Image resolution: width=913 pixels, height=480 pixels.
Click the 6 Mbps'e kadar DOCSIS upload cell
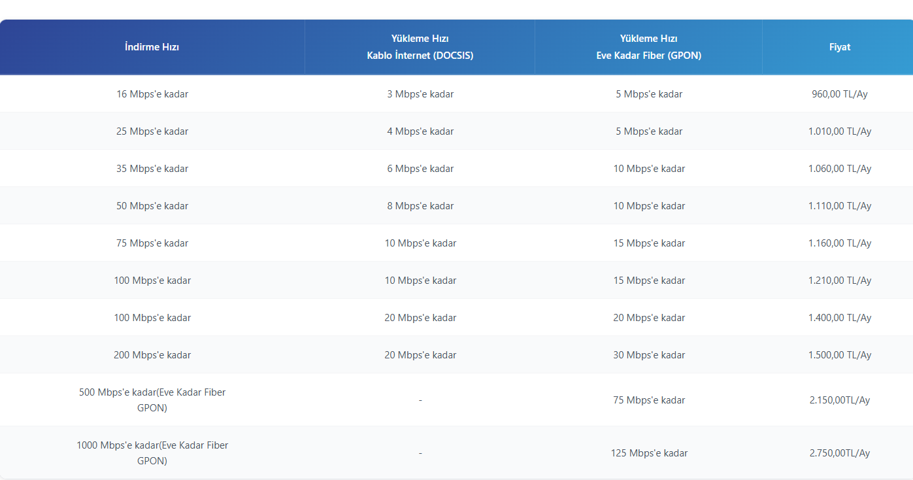420,169
